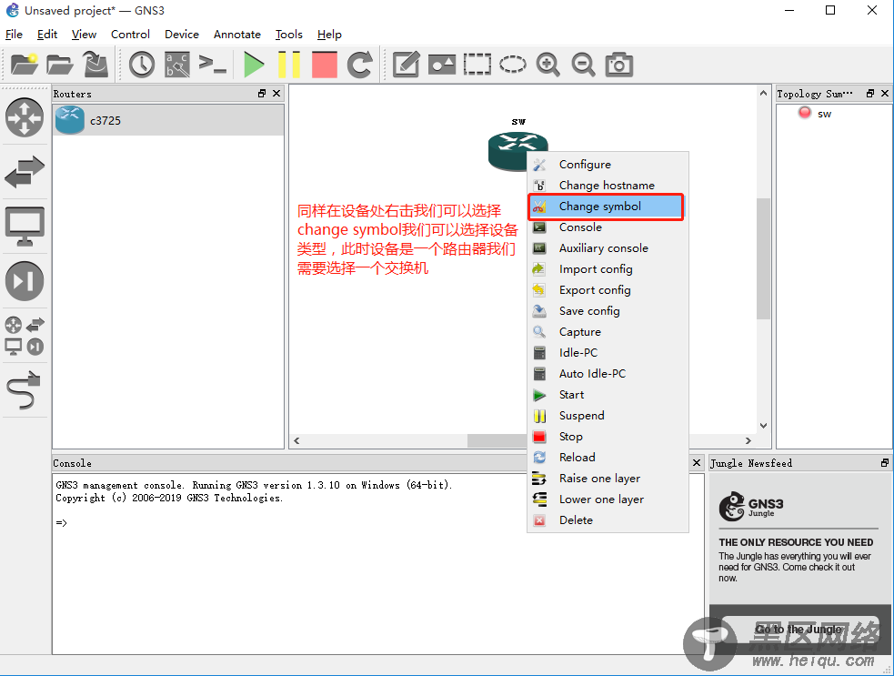Click the Save project toolbar icon

95,64
